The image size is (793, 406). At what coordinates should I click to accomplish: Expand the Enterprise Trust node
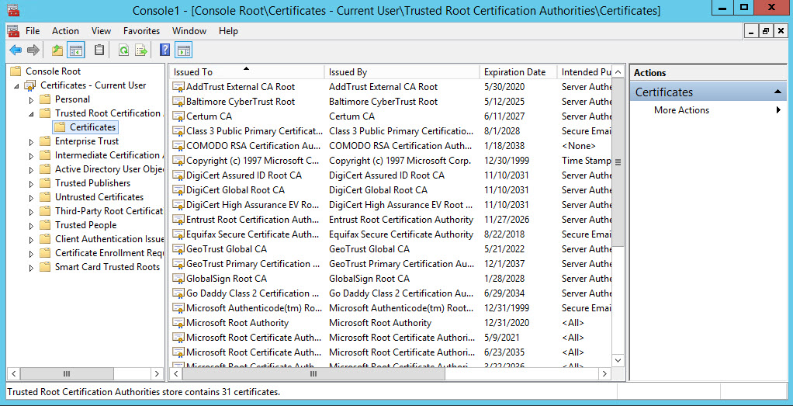(31, 142)
